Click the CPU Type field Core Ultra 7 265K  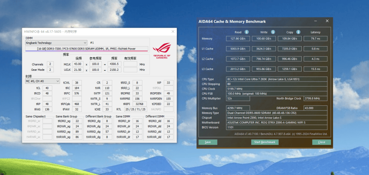tap(277, 79)
